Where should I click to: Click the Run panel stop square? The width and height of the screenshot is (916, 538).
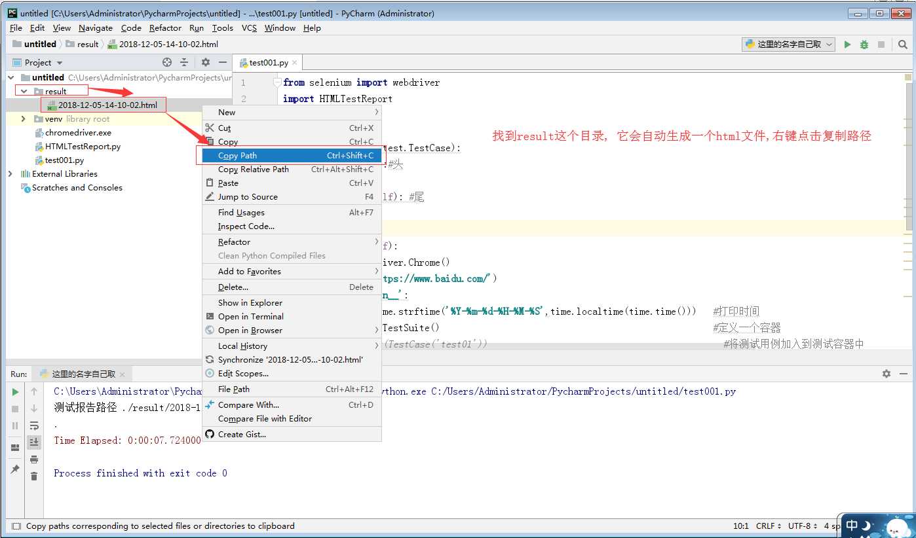[x=15, y=408]
